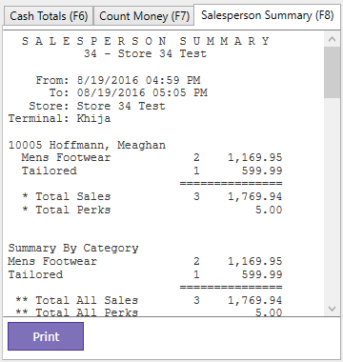Image resolution: width=343 pixels, height=362 pixels.
Task: Click the From date 8/19/2016 04:59 PM
Action: tap(138, 80)
